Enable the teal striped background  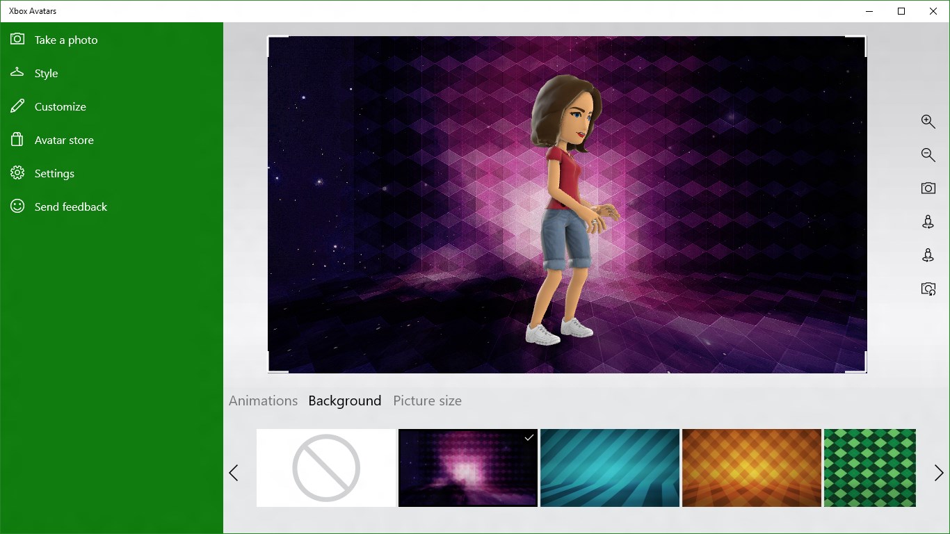coord(609,467)
